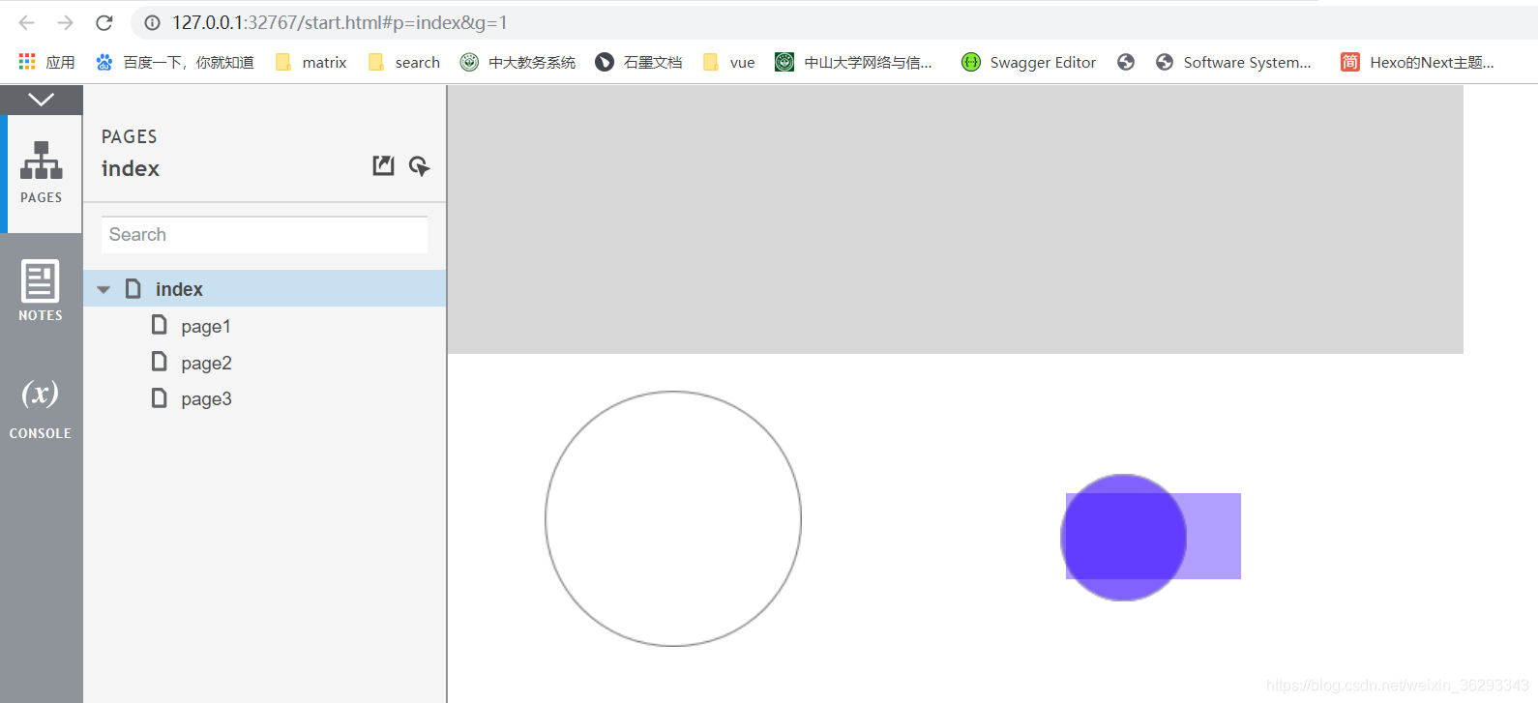Open the 中大教务系统 bookmark
1538x703 pixels.
518,62
